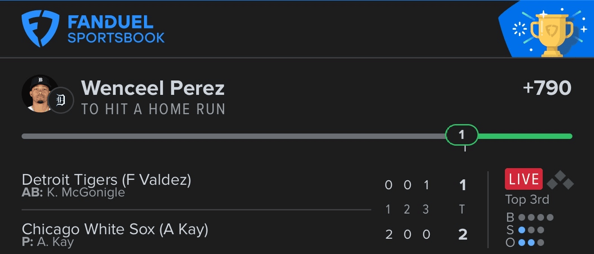Screen dimensions: 594x254
Task: Click the baseball diamond bases icon
Action: pos(560,180)
